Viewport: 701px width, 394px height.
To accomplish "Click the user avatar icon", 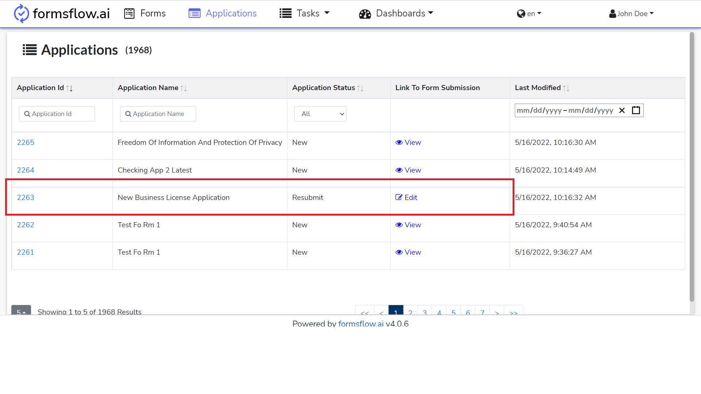I will [613, 13].
